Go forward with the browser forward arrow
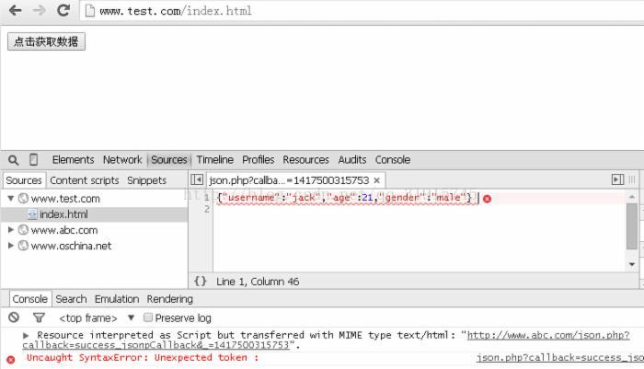 39,10
